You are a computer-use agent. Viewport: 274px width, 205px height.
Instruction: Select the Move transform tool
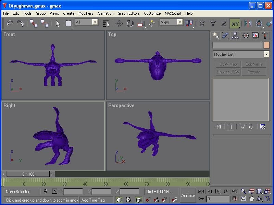tap(119, 24)
